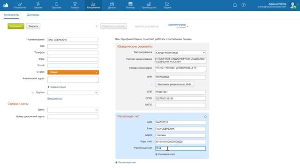This screenshot has width=300, height=168.
Task: Click the Полное наименование text area
Action: pyautogui.click(x=180, y=60)
